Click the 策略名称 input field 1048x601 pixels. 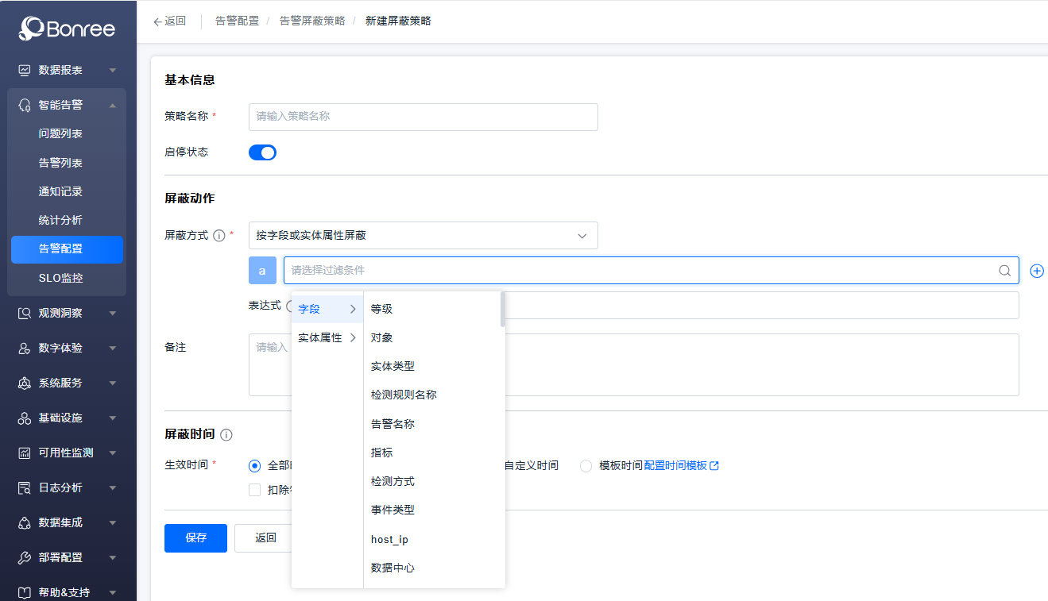coord(423,117)
